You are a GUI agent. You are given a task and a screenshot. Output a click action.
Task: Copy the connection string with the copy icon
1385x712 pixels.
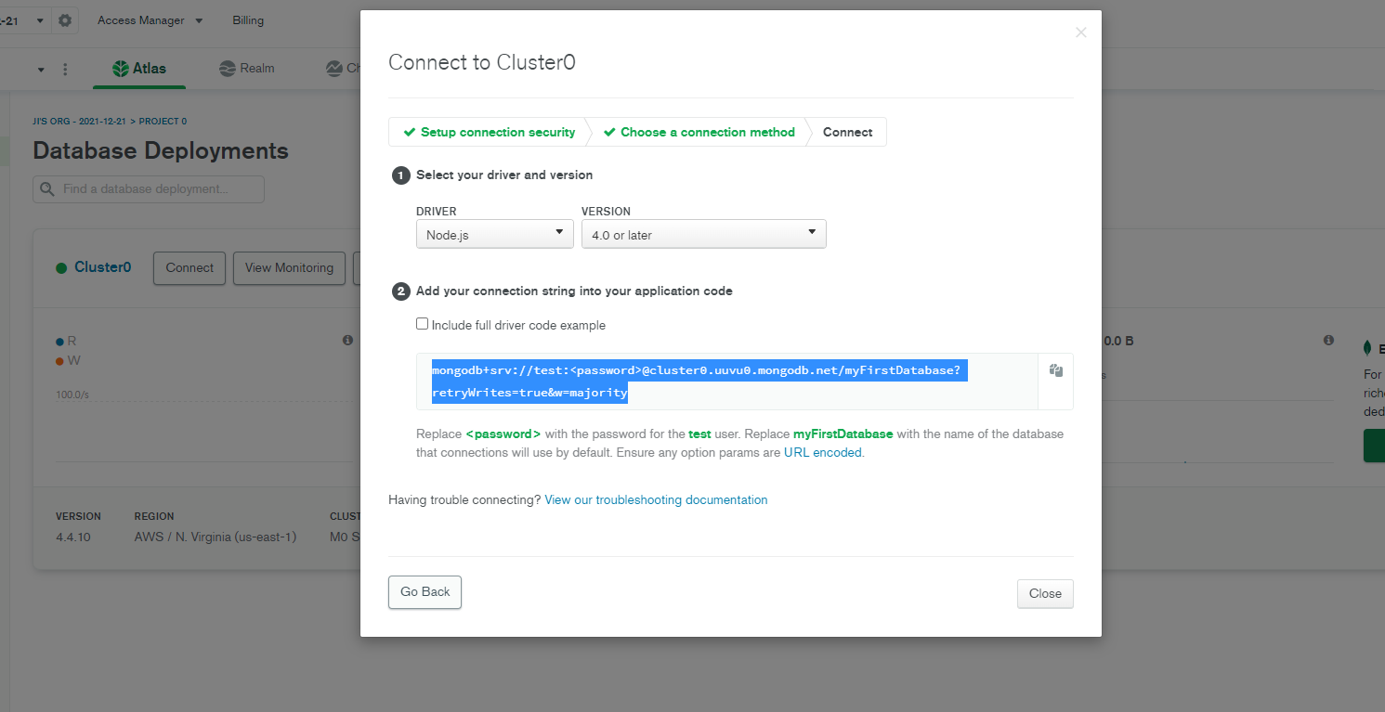tap(1055, 370)
